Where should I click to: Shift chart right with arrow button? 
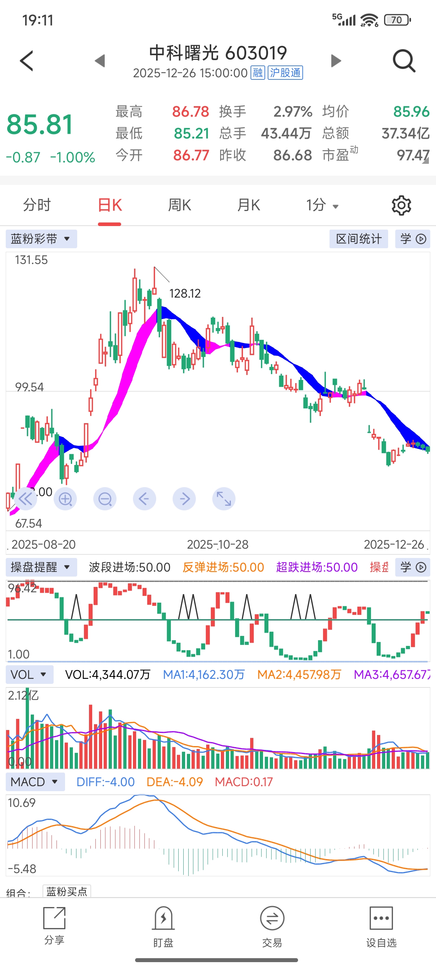184,499
